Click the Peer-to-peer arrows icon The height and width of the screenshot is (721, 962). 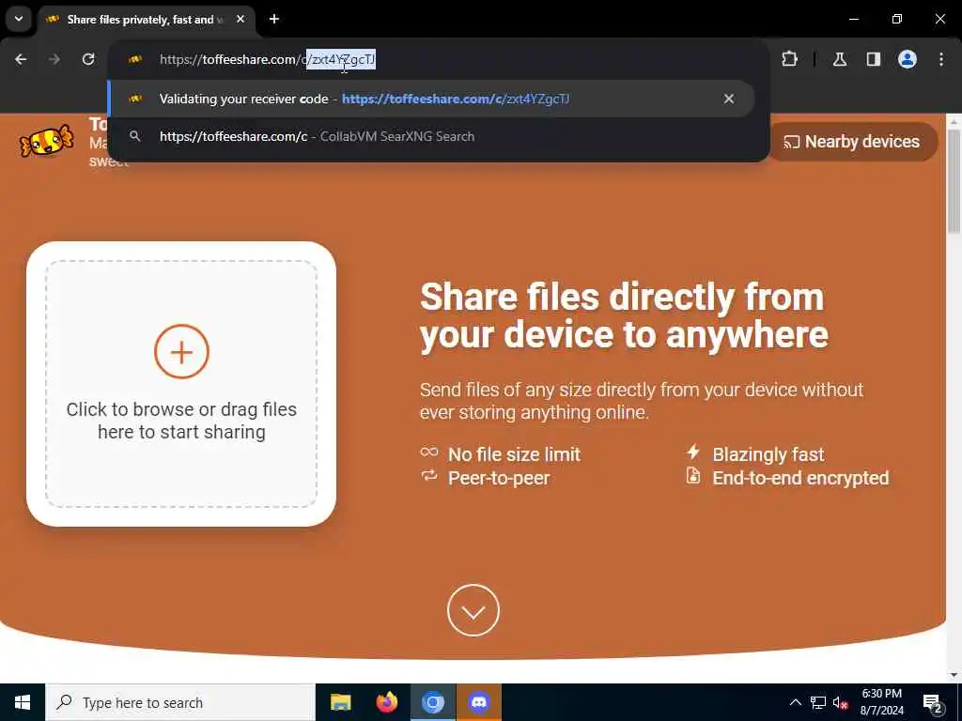pyautogui.click(x=429, y=475)
